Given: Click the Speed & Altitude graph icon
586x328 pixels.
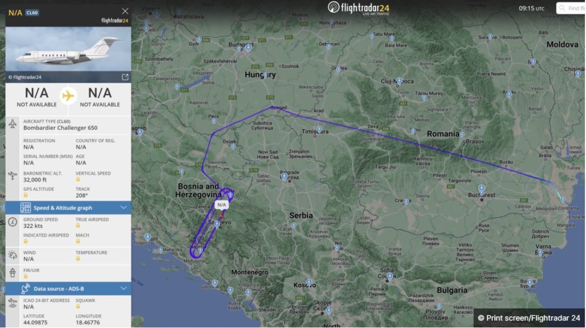Looking at the screenshot, I should point(26,208).
